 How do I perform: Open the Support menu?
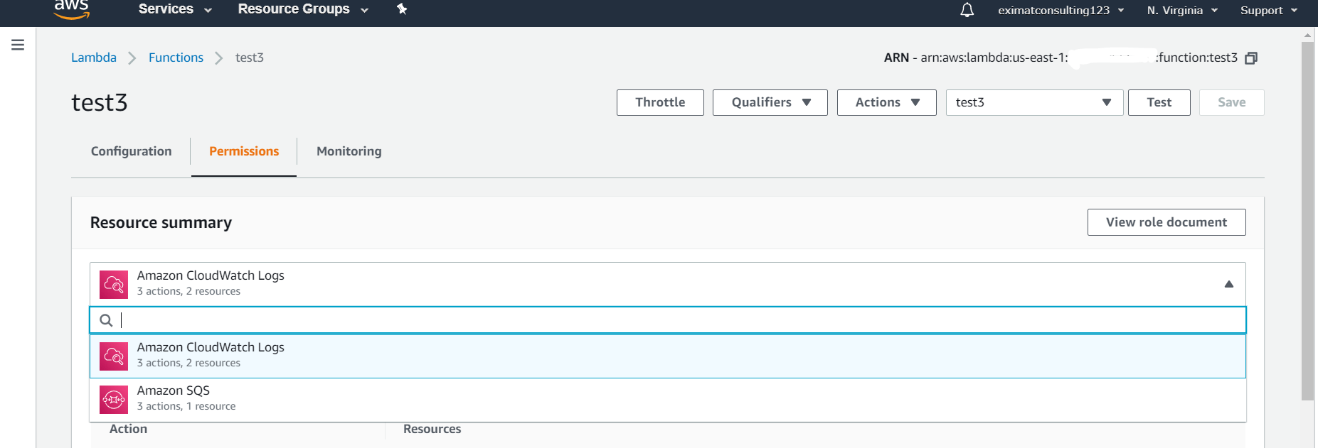click(1269, 10)
